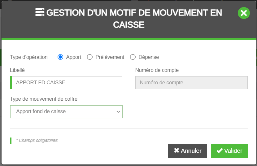Click the Champs obligatoires note

point(37,140)
